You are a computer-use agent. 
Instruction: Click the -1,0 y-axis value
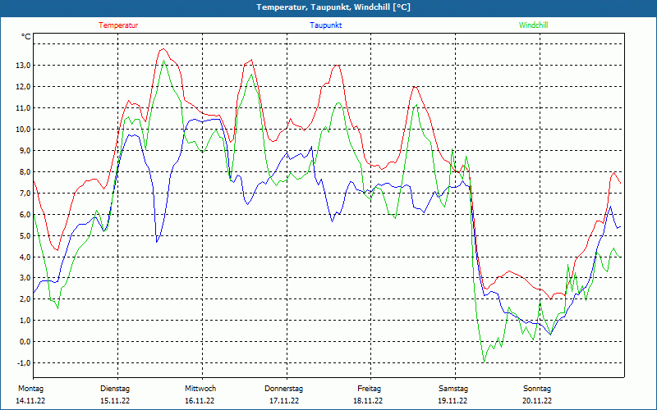24,363
